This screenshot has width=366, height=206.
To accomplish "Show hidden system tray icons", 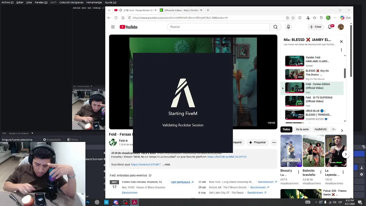I will pos(316,202).
